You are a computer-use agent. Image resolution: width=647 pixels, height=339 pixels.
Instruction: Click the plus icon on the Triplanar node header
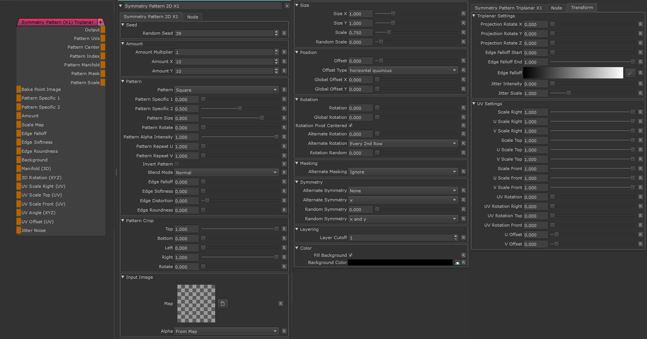(101, 22)
